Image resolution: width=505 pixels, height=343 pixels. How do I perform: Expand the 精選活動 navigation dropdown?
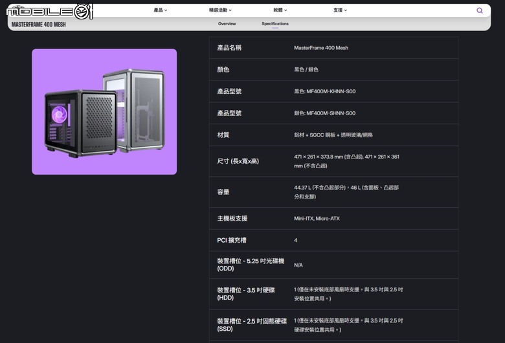coord(220,10)
